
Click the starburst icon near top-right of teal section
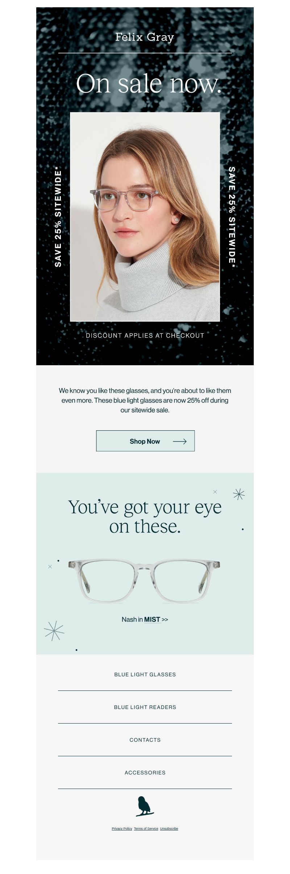click(x=239, y=494)
